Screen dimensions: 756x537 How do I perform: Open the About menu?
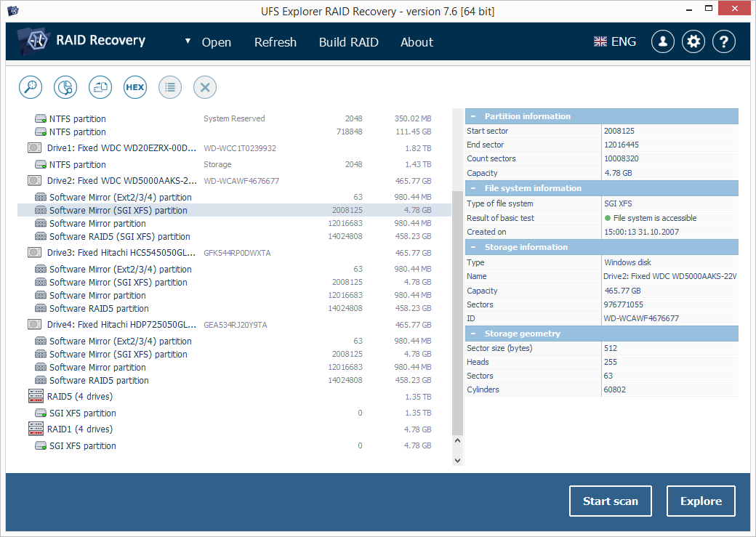click(x=417, y=42)
